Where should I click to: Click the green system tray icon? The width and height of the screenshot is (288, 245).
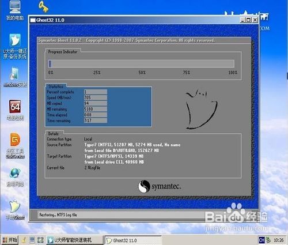point(268,240)
